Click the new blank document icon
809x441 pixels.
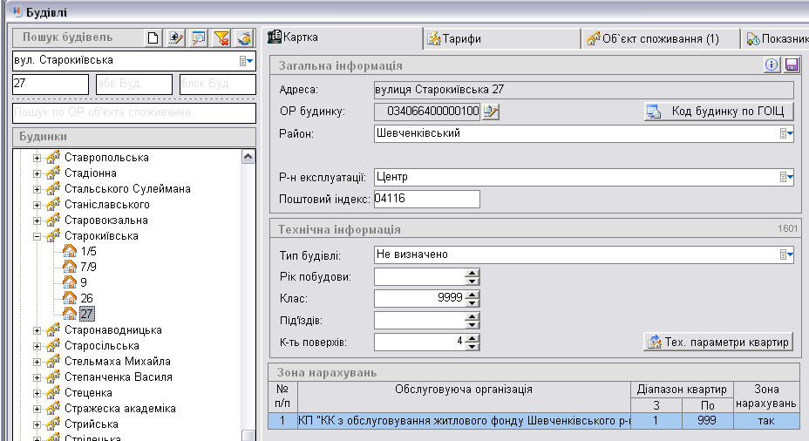[x=153, y=37]
